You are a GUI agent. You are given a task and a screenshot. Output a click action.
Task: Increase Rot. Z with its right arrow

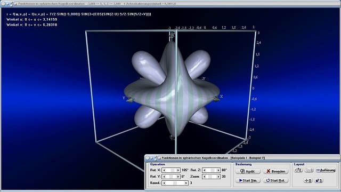[218, 170]
